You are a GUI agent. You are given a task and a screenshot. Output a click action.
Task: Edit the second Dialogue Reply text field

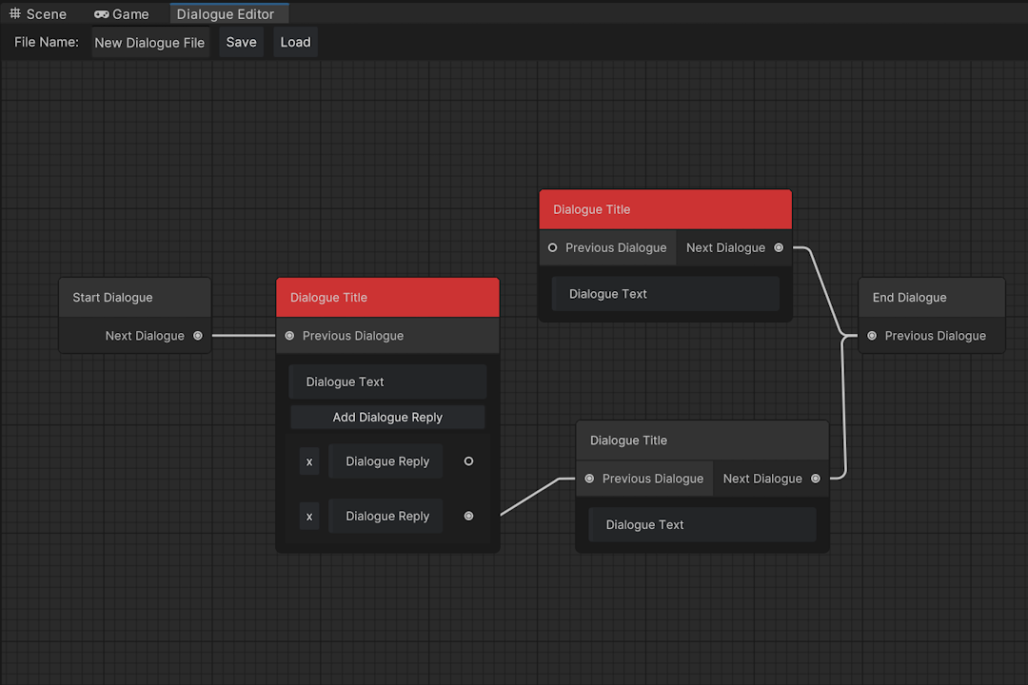click(x=386, y=517)
